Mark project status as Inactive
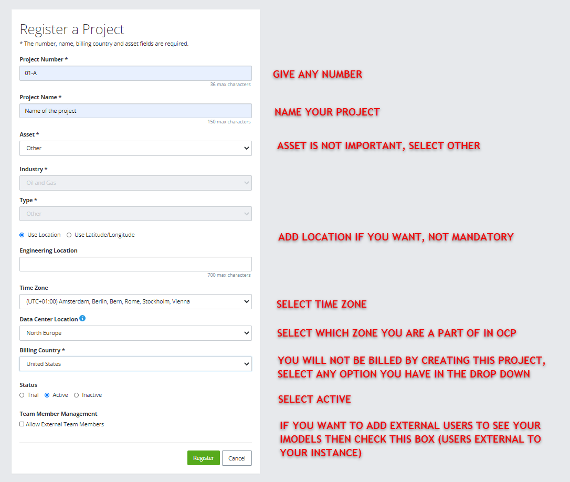Image resolution: width=570 pixels, height=482 pixels. [x=77, y=395]
